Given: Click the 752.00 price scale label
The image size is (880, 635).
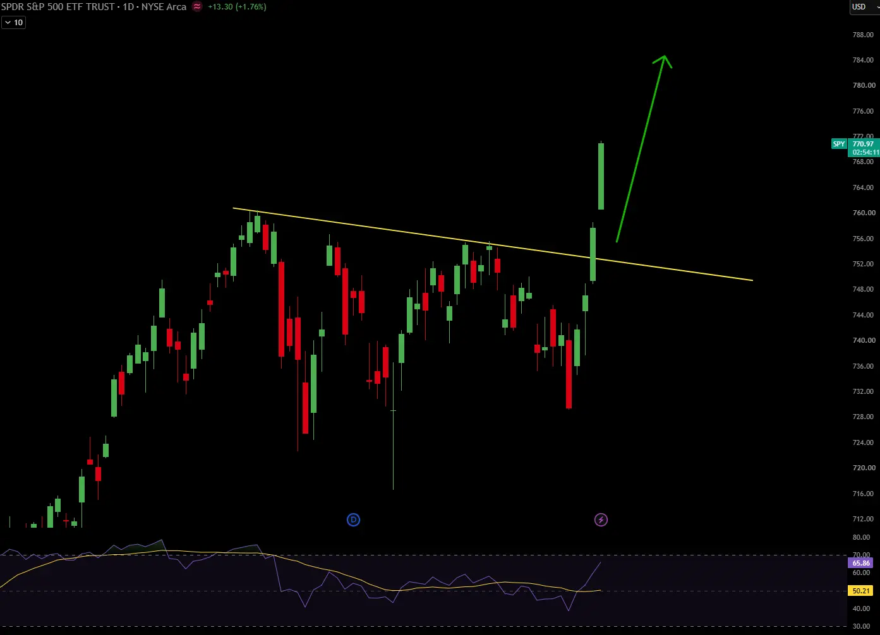Looking at the screenshot, I should pyautogui.click(x=864, y=264).
